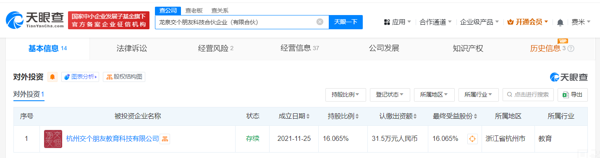Image resolution: width=600 pixels, height=158 pixels.
Task: Clear the search box with X icon
Action: coord(320,22)
